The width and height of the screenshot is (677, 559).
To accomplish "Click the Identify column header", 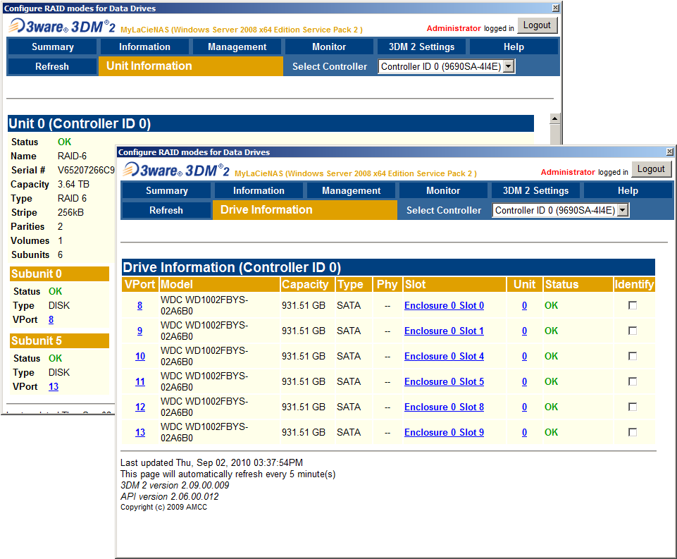I will coord(634,284).
